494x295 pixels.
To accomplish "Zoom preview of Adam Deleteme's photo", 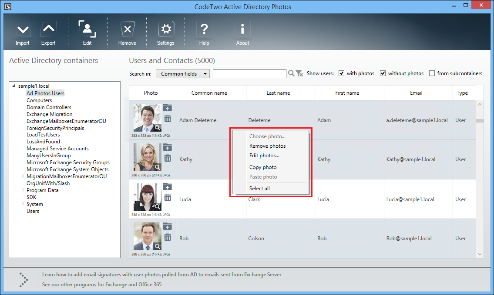I will pyautogui.click(x=157, y=127).
